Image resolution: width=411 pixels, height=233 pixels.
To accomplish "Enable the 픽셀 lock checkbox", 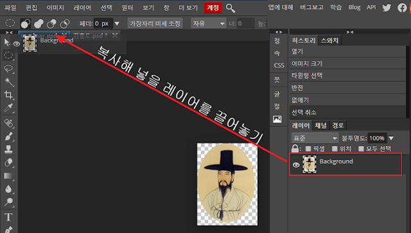I will pos(308,149).
